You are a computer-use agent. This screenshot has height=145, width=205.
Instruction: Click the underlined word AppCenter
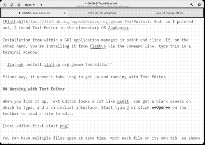coord(118,28)
